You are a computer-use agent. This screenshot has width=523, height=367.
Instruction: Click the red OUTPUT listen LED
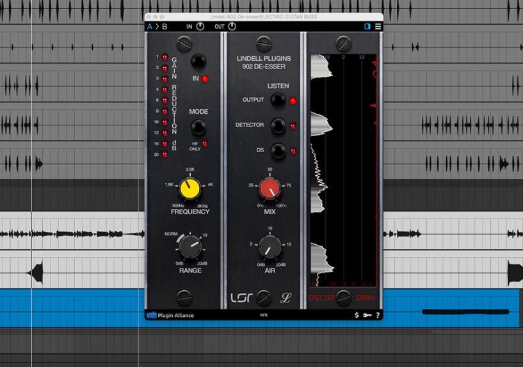tap(293, 100)
